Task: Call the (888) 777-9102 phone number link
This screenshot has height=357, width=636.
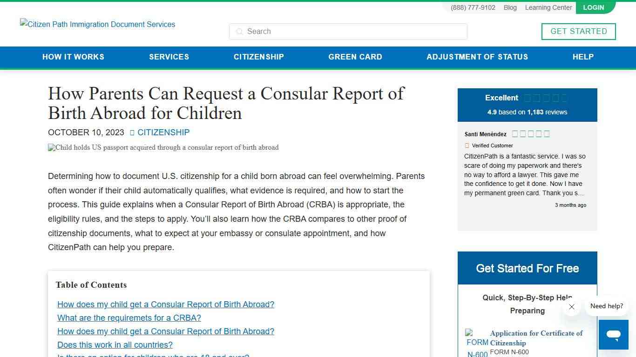Action: tap(473, 7)
